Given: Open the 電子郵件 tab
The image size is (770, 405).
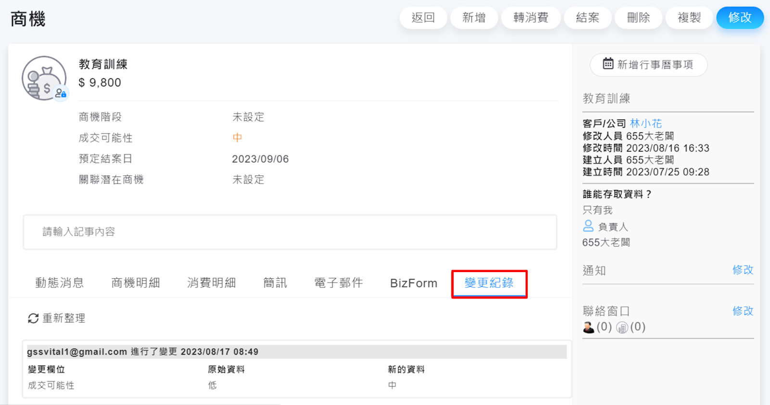Looking at the screenshot, I should (x=338, y=283).
